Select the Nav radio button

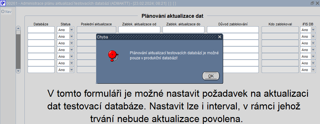(3, 11)
